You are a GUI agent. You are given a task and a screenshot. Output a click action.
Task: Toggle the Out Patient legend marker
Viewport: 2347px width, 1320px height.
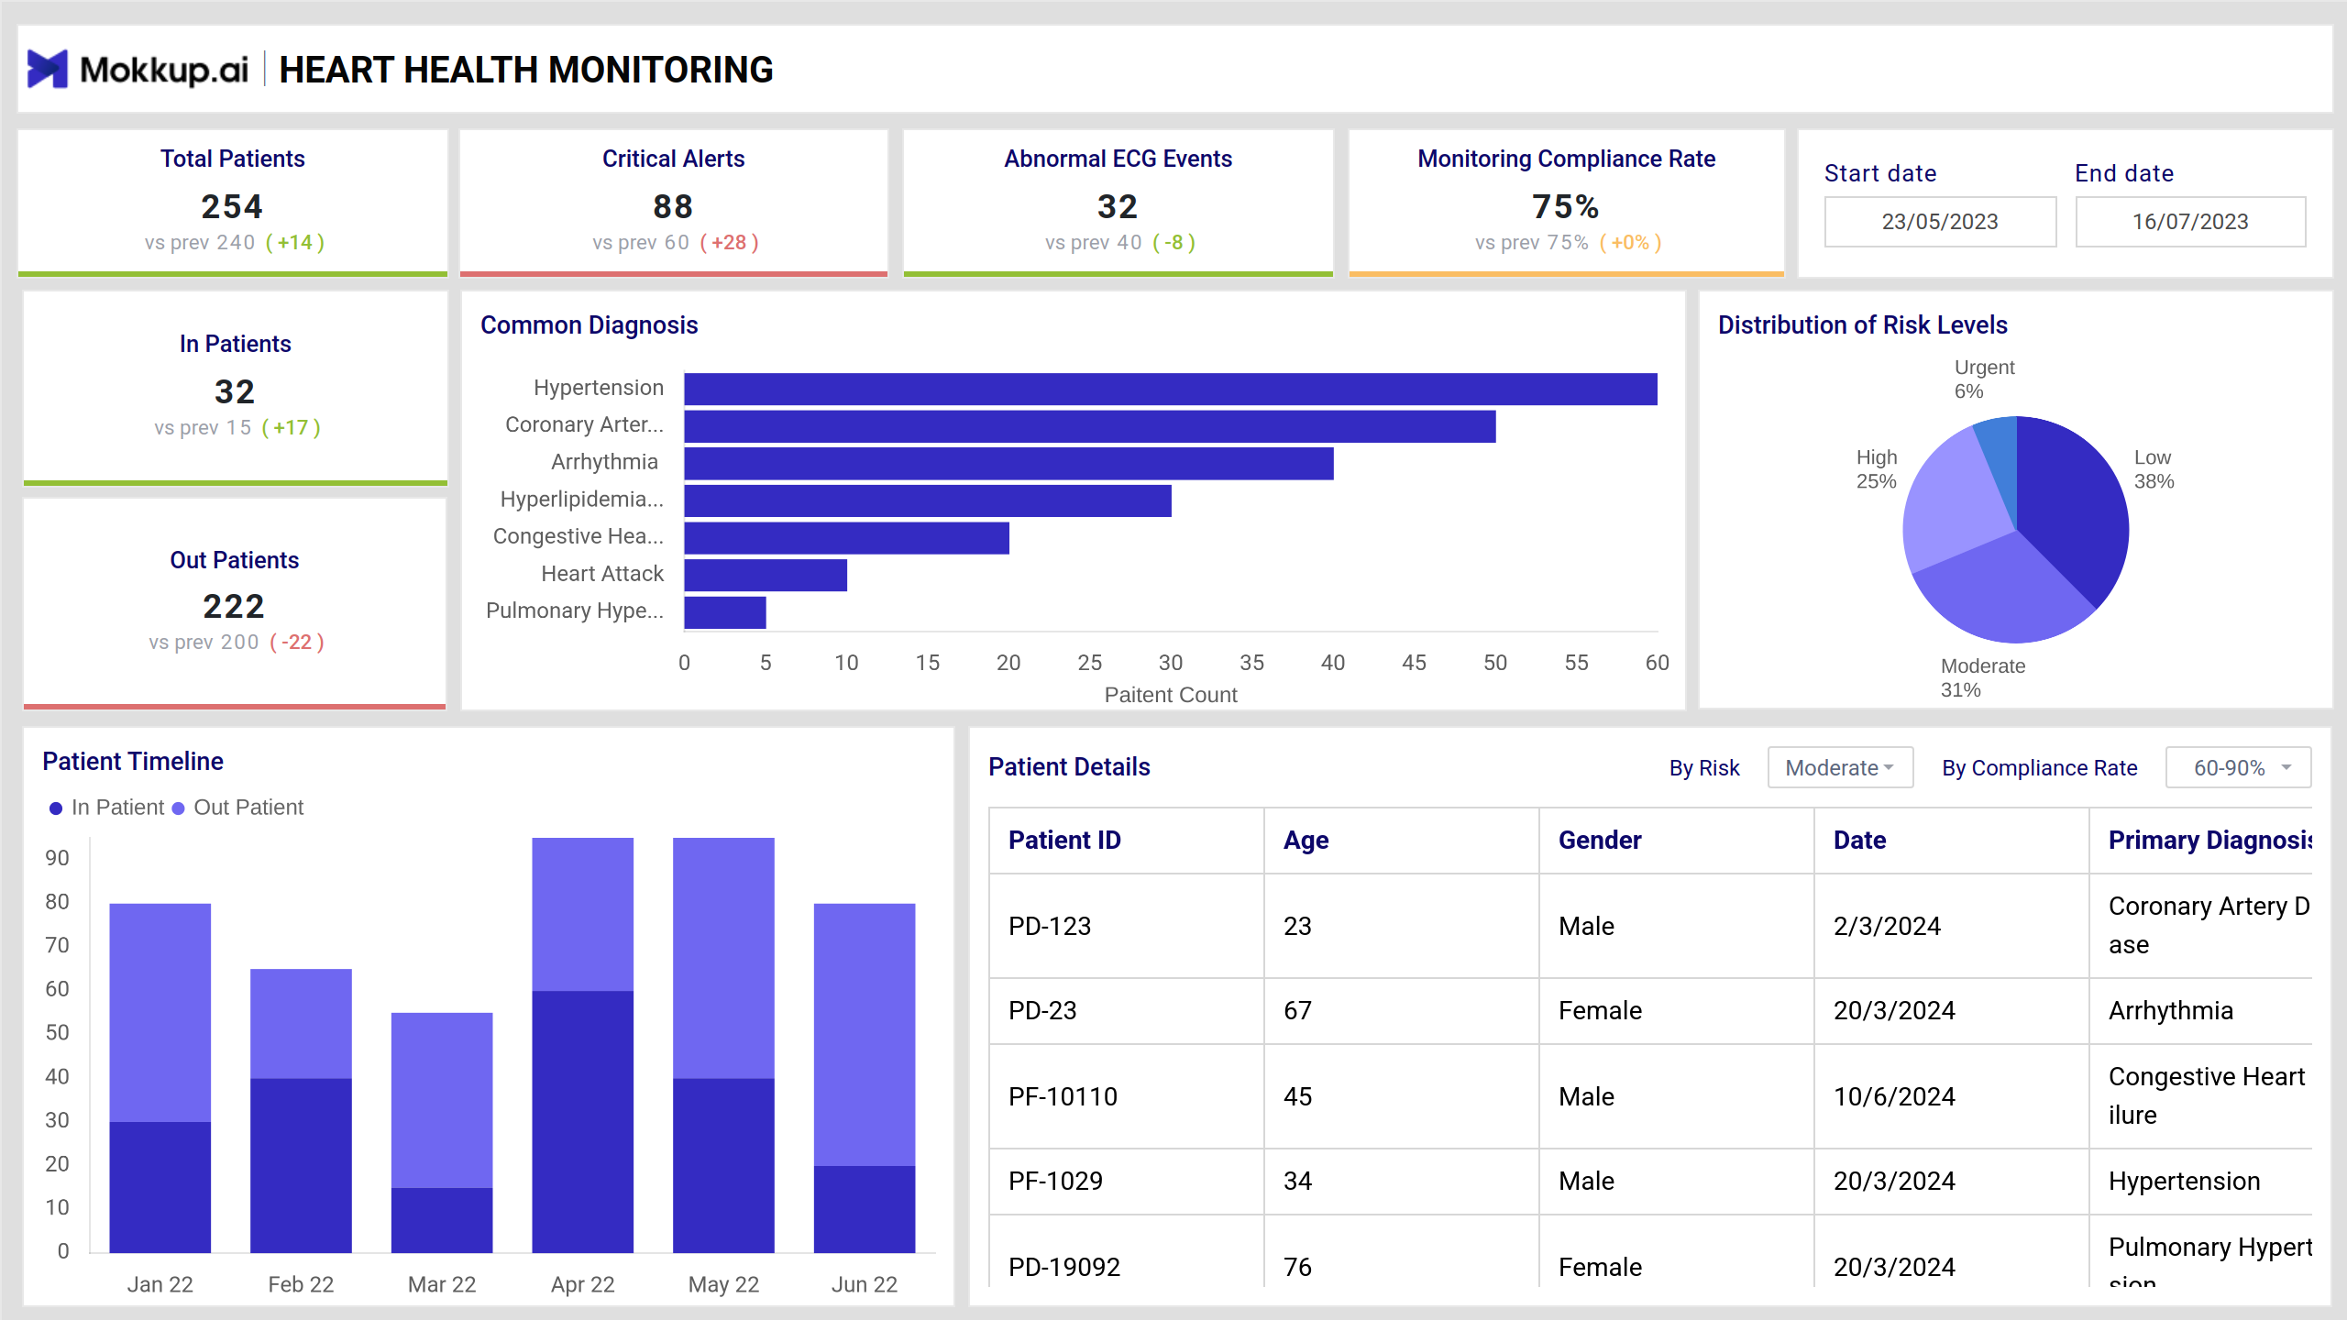coord(179,808)
